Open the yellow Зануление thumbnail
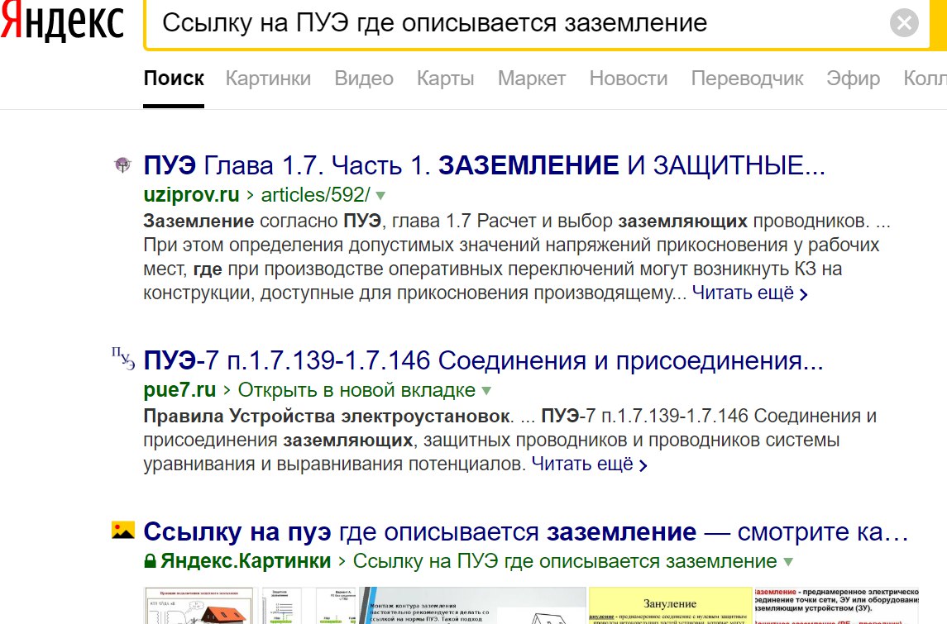 tap(670, 605)
